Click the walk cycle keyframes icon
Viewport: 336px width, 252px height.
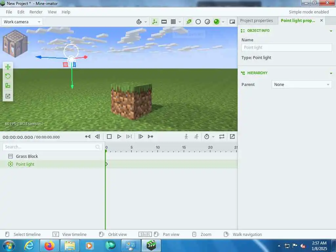186,136
